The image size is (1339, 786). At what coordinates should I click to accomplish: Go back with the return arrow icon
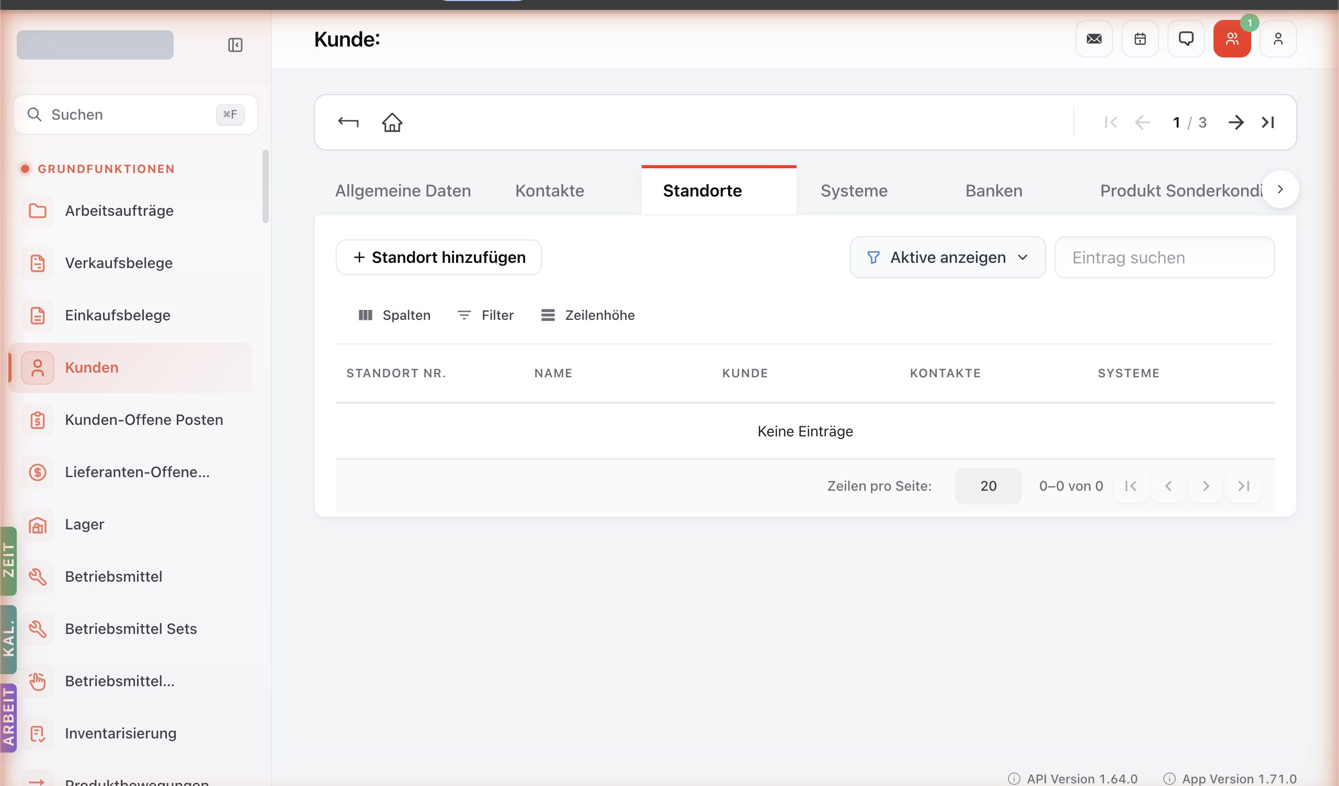pos(348,122)
